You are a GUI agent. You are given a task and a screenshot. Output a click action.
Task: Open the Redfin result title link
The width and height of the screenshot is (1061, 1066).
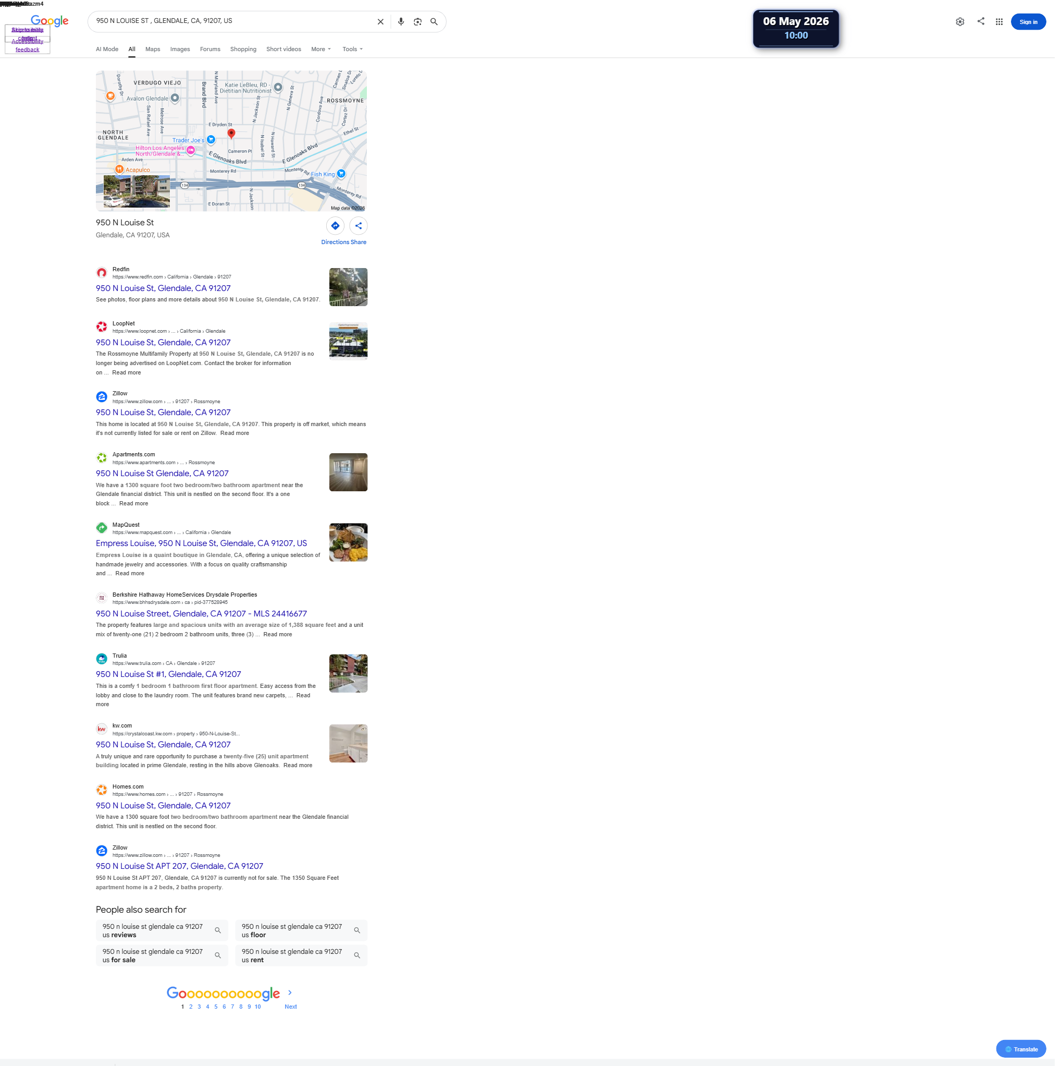coord(163,288)
